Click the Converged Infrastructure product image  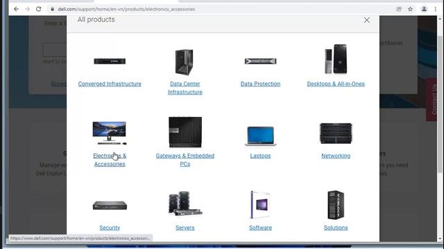(x=110, y=61)
